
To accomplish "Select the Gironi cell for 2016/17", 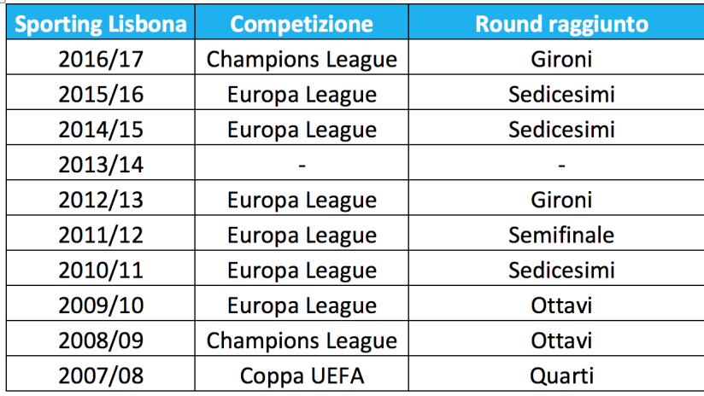I will pos(557,57).
